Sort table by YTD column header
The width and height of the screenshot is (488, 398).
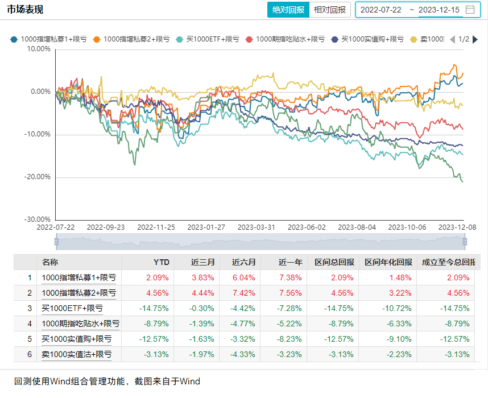[x=162, y=262]
